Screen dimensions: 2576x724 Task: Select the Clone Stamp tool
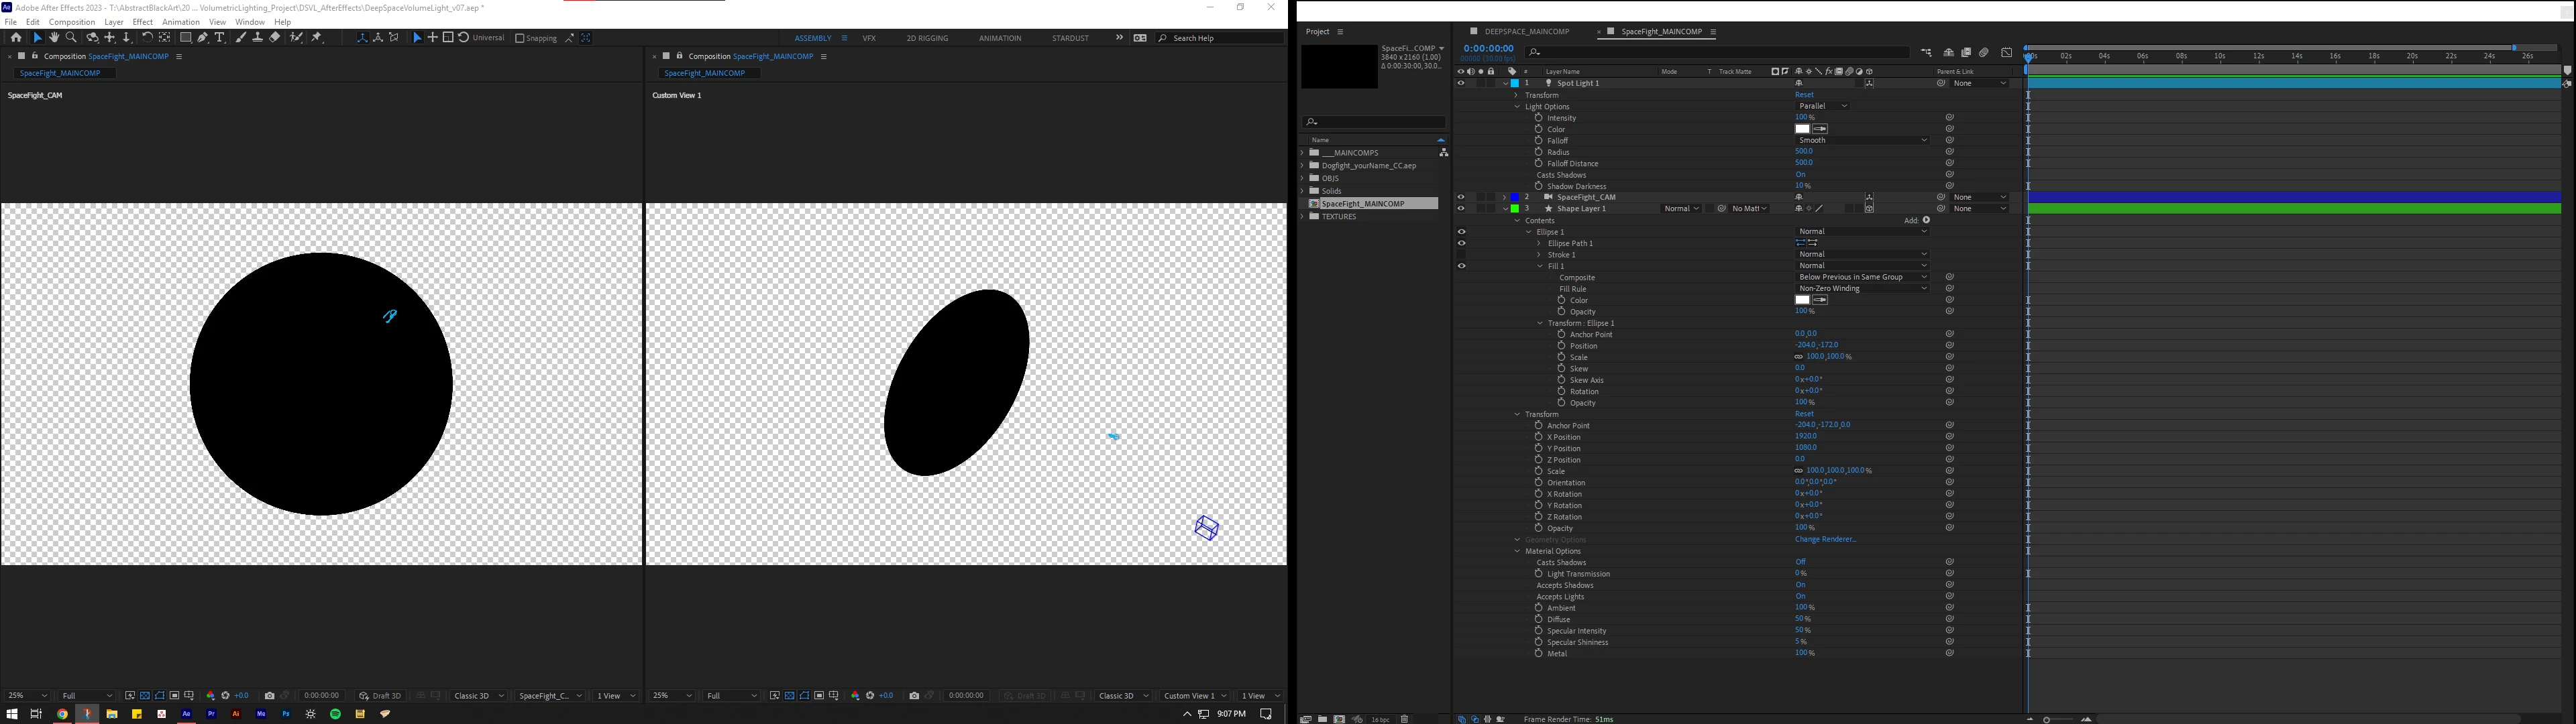tap(257, 38)
